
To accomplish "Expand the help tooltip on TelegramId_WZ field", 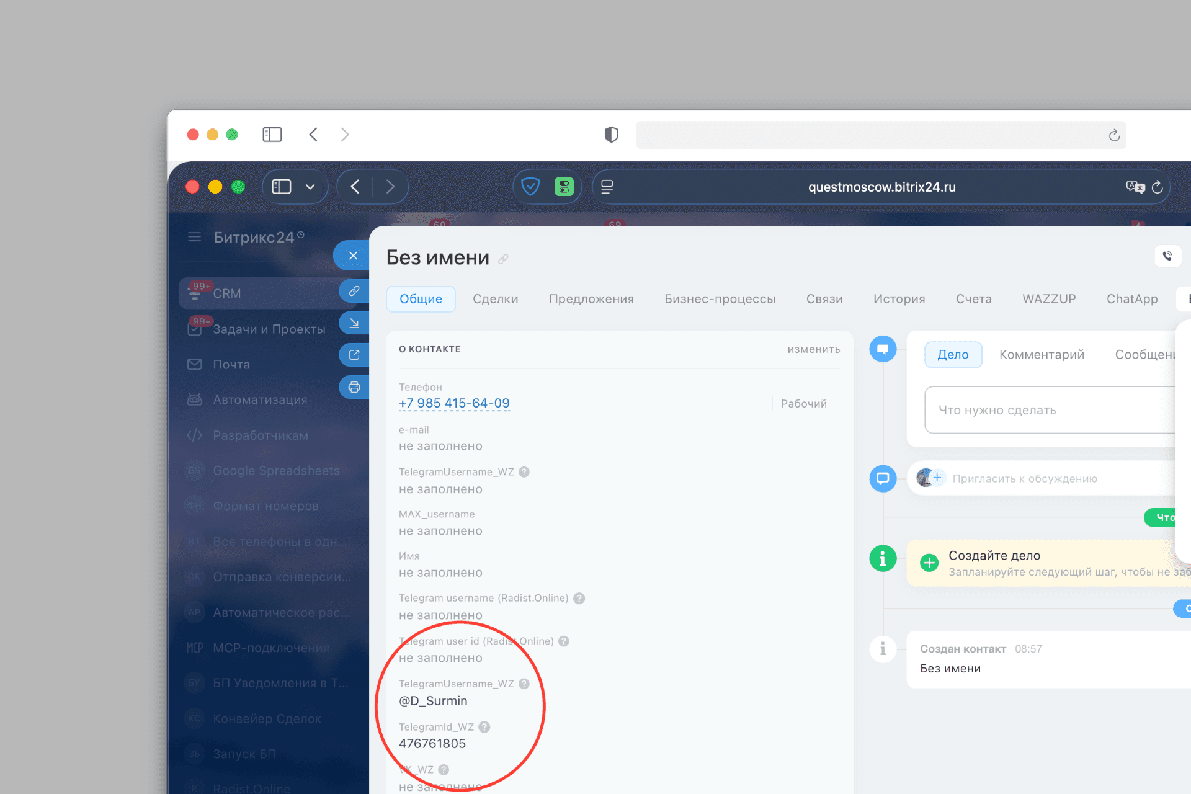I will (x=485, y=726).
